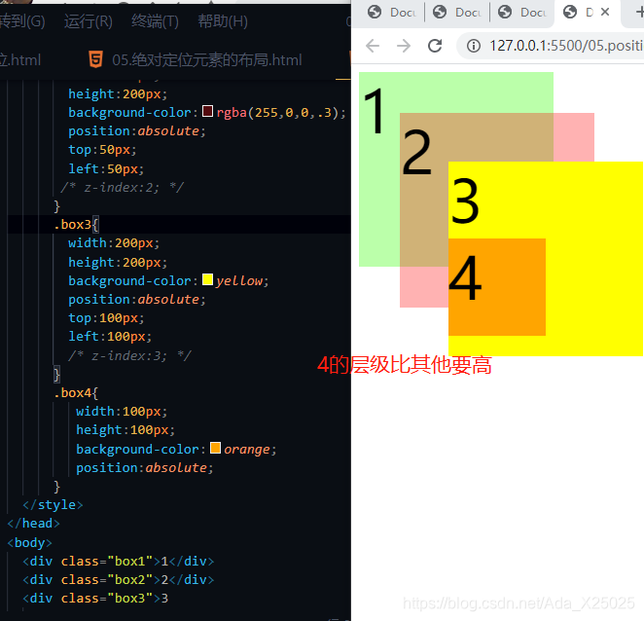
Task: Click the globe favicon of the second Docu tab
Action: tap(440, 12)
